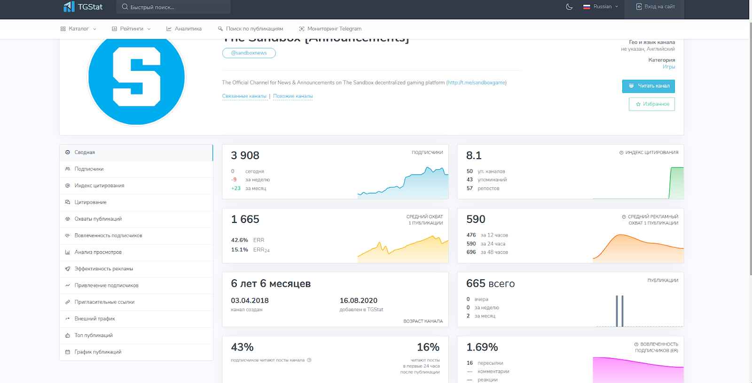Open the t.me/sandboxgame link
The width and height of the screenshot is (752, 383).
pos(476,83)
